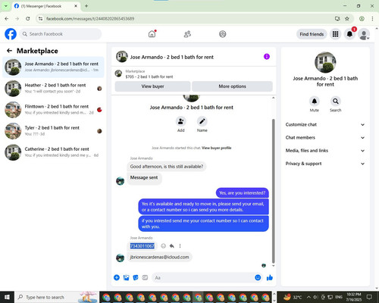Click chat message scrollbar thumb

273,191
